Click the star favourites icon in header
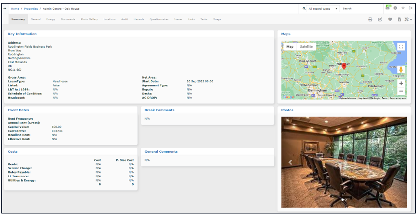 coord(403,8)
